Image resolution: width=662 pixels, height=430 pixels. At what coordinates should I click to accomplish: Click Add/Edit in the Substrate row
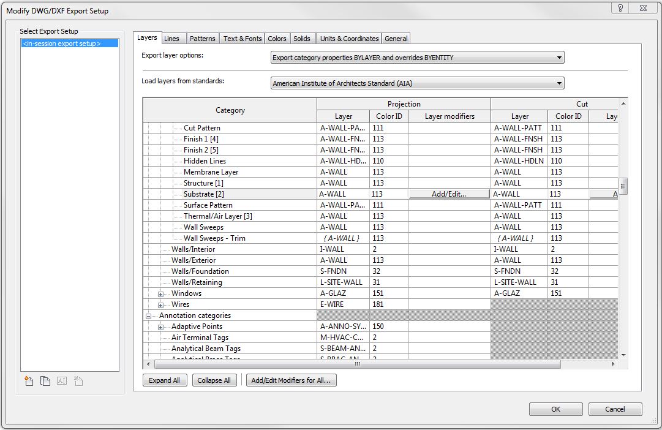coord(449,194)
